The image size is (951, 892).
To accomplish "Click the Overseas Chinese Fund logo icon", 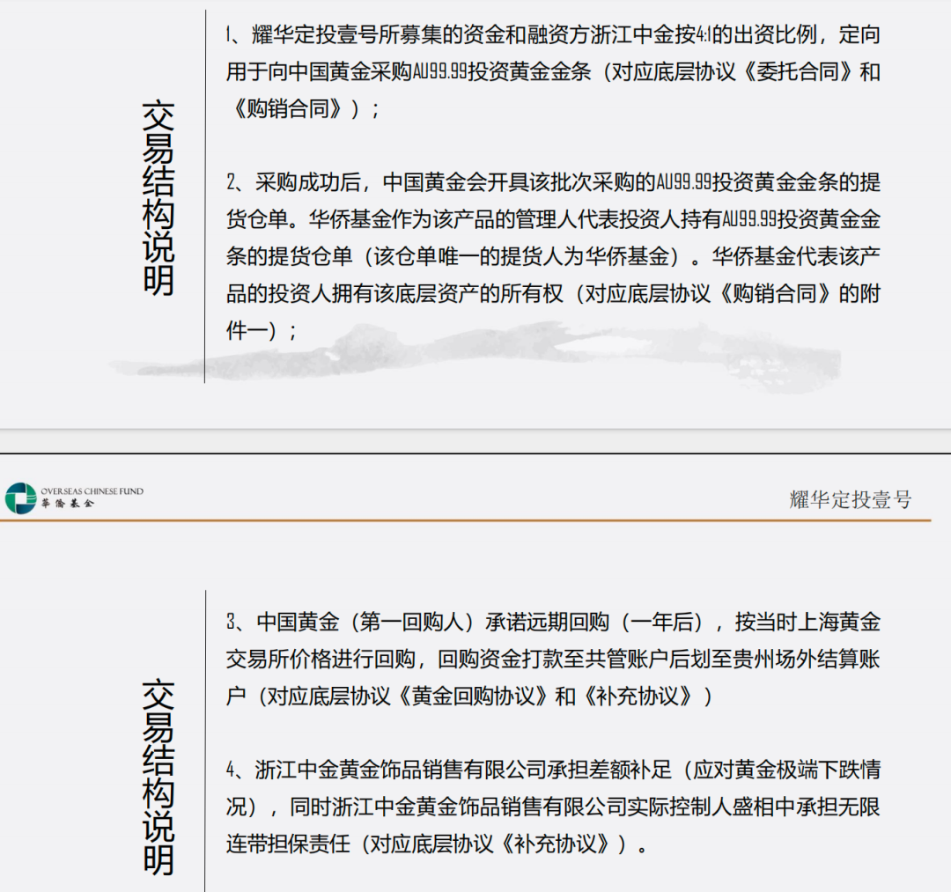I will [20, 498].
